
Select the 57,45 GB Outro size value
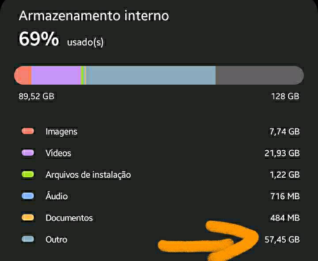point(282,239)
